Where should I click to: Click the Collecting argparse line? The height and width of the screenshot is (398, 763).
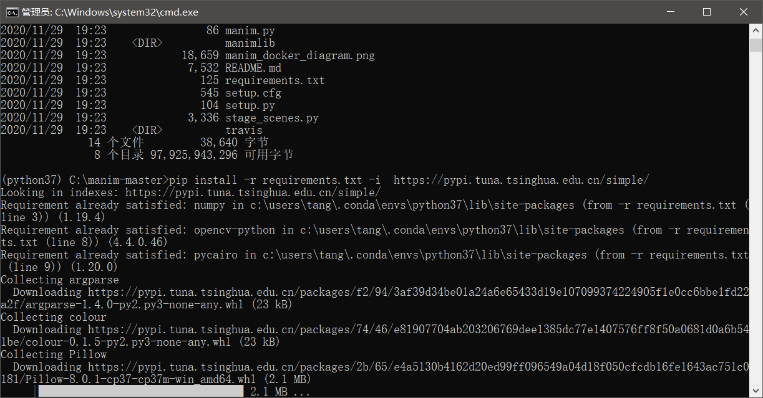pos(60,280)
